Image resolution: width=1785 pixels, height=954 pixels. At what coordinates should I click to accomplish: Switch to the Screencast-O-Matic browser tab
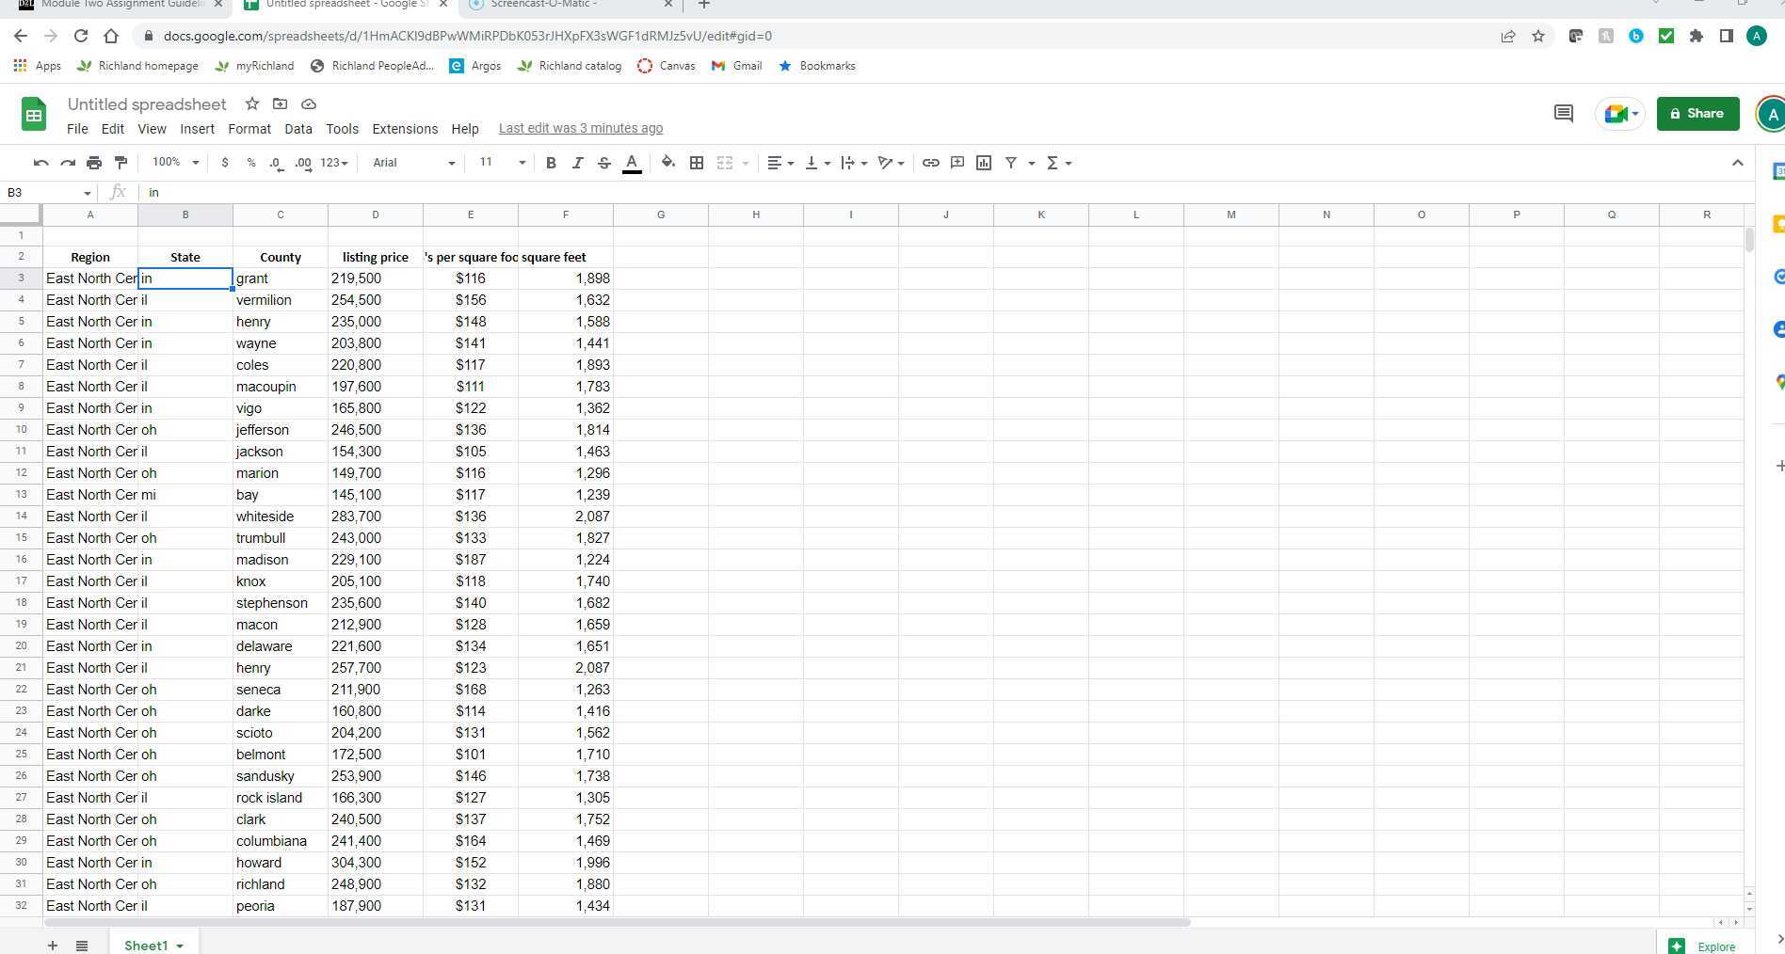555,5
